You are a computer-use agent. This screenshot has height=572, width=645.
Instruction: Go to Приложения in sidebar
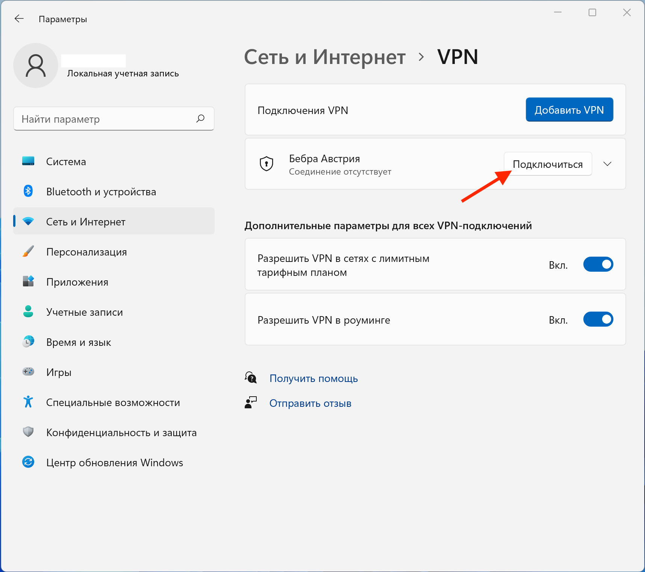77,282
